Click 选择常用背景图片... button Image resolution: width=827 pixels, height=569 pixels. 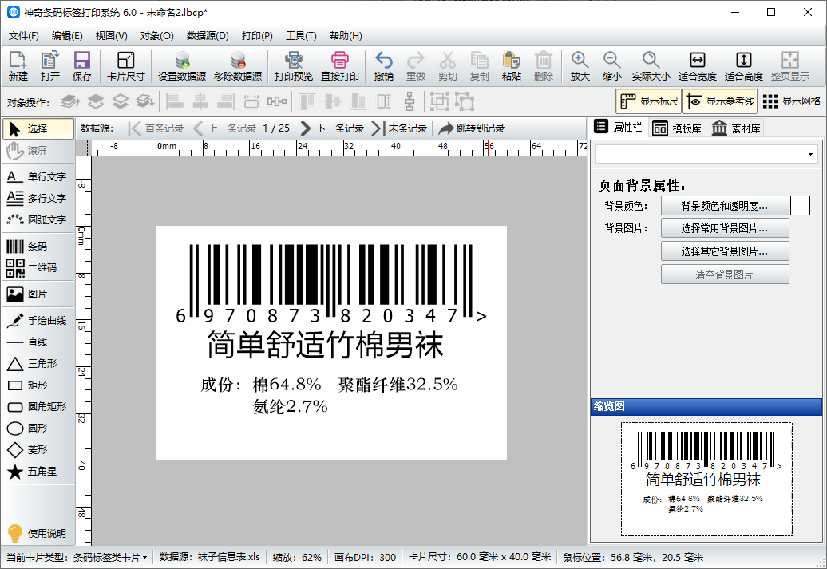coord(725,228)
